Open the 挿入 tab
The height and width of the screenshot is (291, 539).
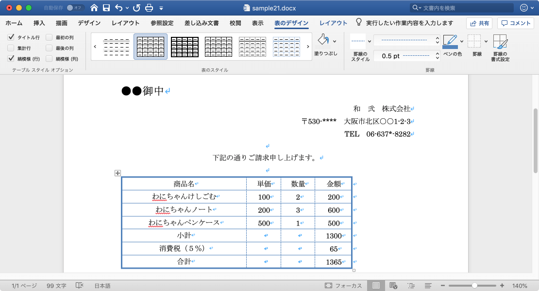coord(39,23)
